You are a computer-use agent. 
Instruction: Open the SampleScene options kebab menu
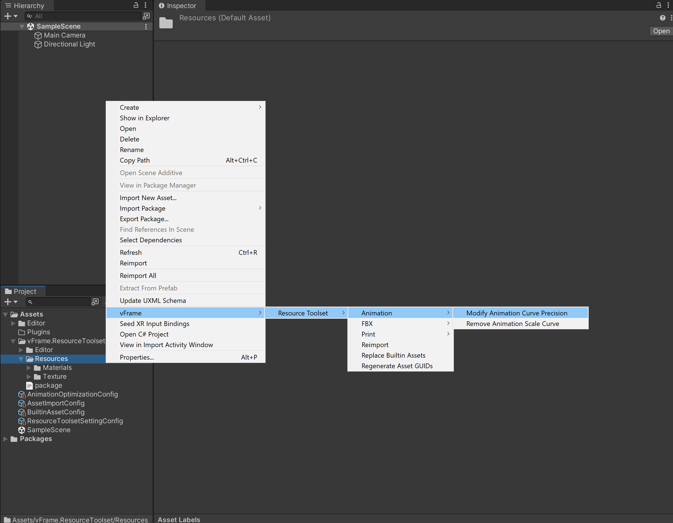click(146, 26)
